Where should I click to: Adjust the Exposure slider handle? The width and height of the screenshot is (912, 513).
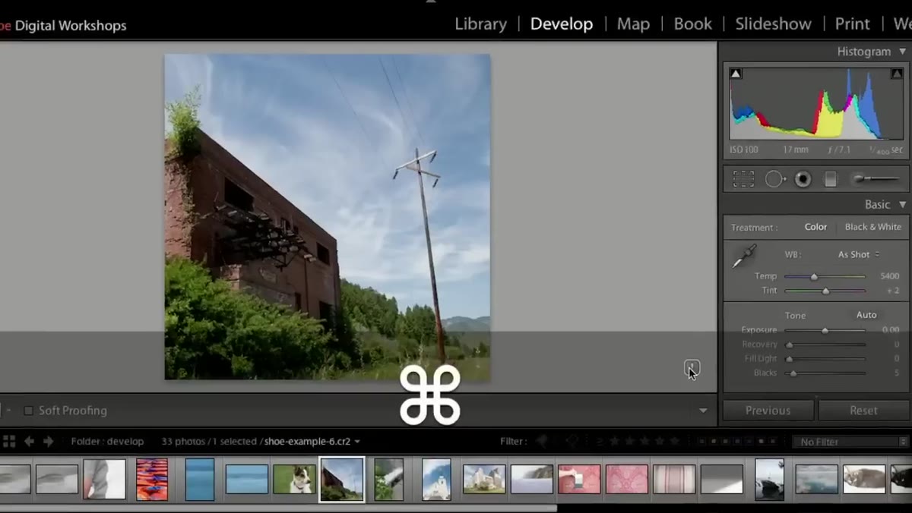pos(825,331)
